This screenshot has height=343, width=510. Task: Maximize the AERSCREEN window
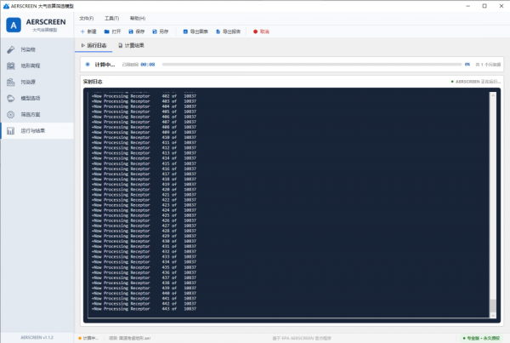tap(484, 6)
